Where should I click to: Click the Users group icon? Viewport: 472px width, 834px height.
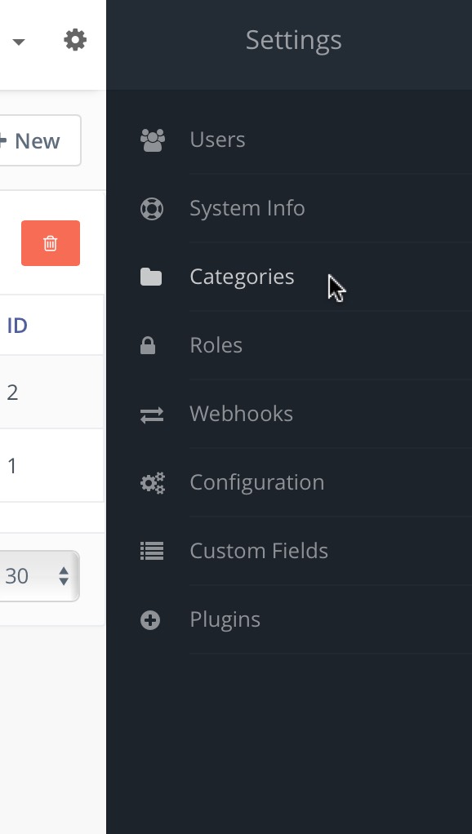point(152,140)
